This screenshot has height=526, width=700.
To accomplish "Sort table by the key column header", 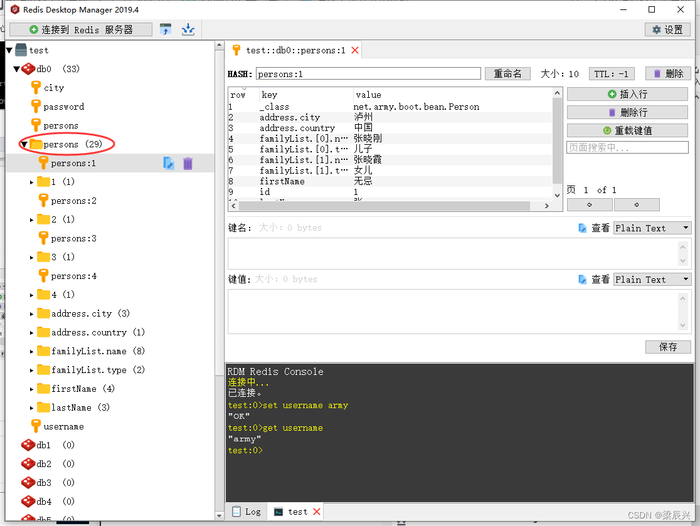I will pyautogui.click(x=306, y=95).
